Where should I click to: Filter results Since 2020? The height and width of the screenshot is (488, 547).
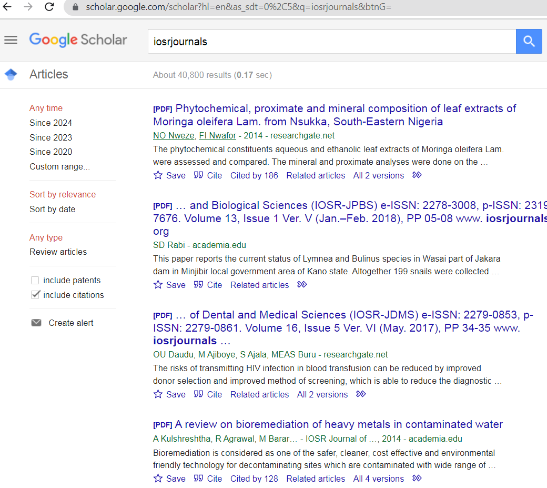click(51, 152)
